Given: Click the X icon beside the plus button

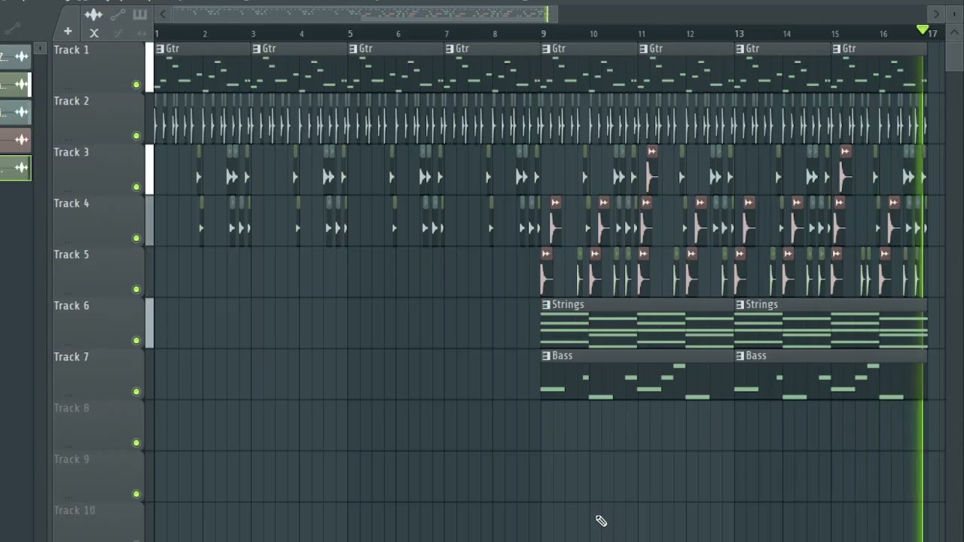Looking at the screenshot, I should 94,32.
